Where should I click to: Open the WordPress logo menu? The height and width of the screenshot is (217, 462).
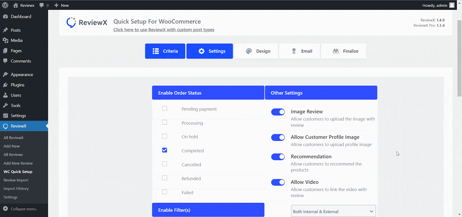click(5, 5)
